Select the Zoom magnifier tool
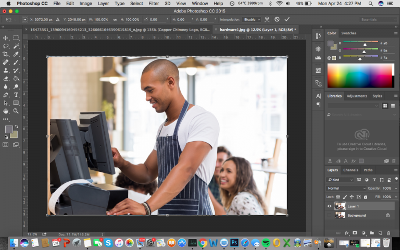This screenshot has height=250, width=400. click(x=16, y=111)
